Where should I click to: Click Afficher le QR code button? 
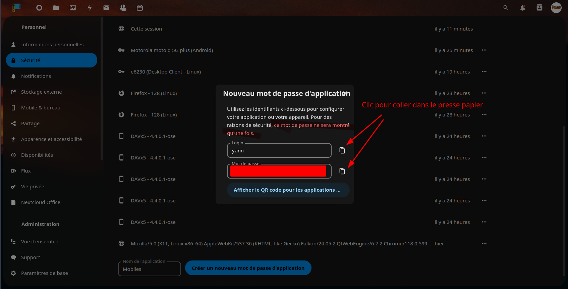tap(288, 190)
